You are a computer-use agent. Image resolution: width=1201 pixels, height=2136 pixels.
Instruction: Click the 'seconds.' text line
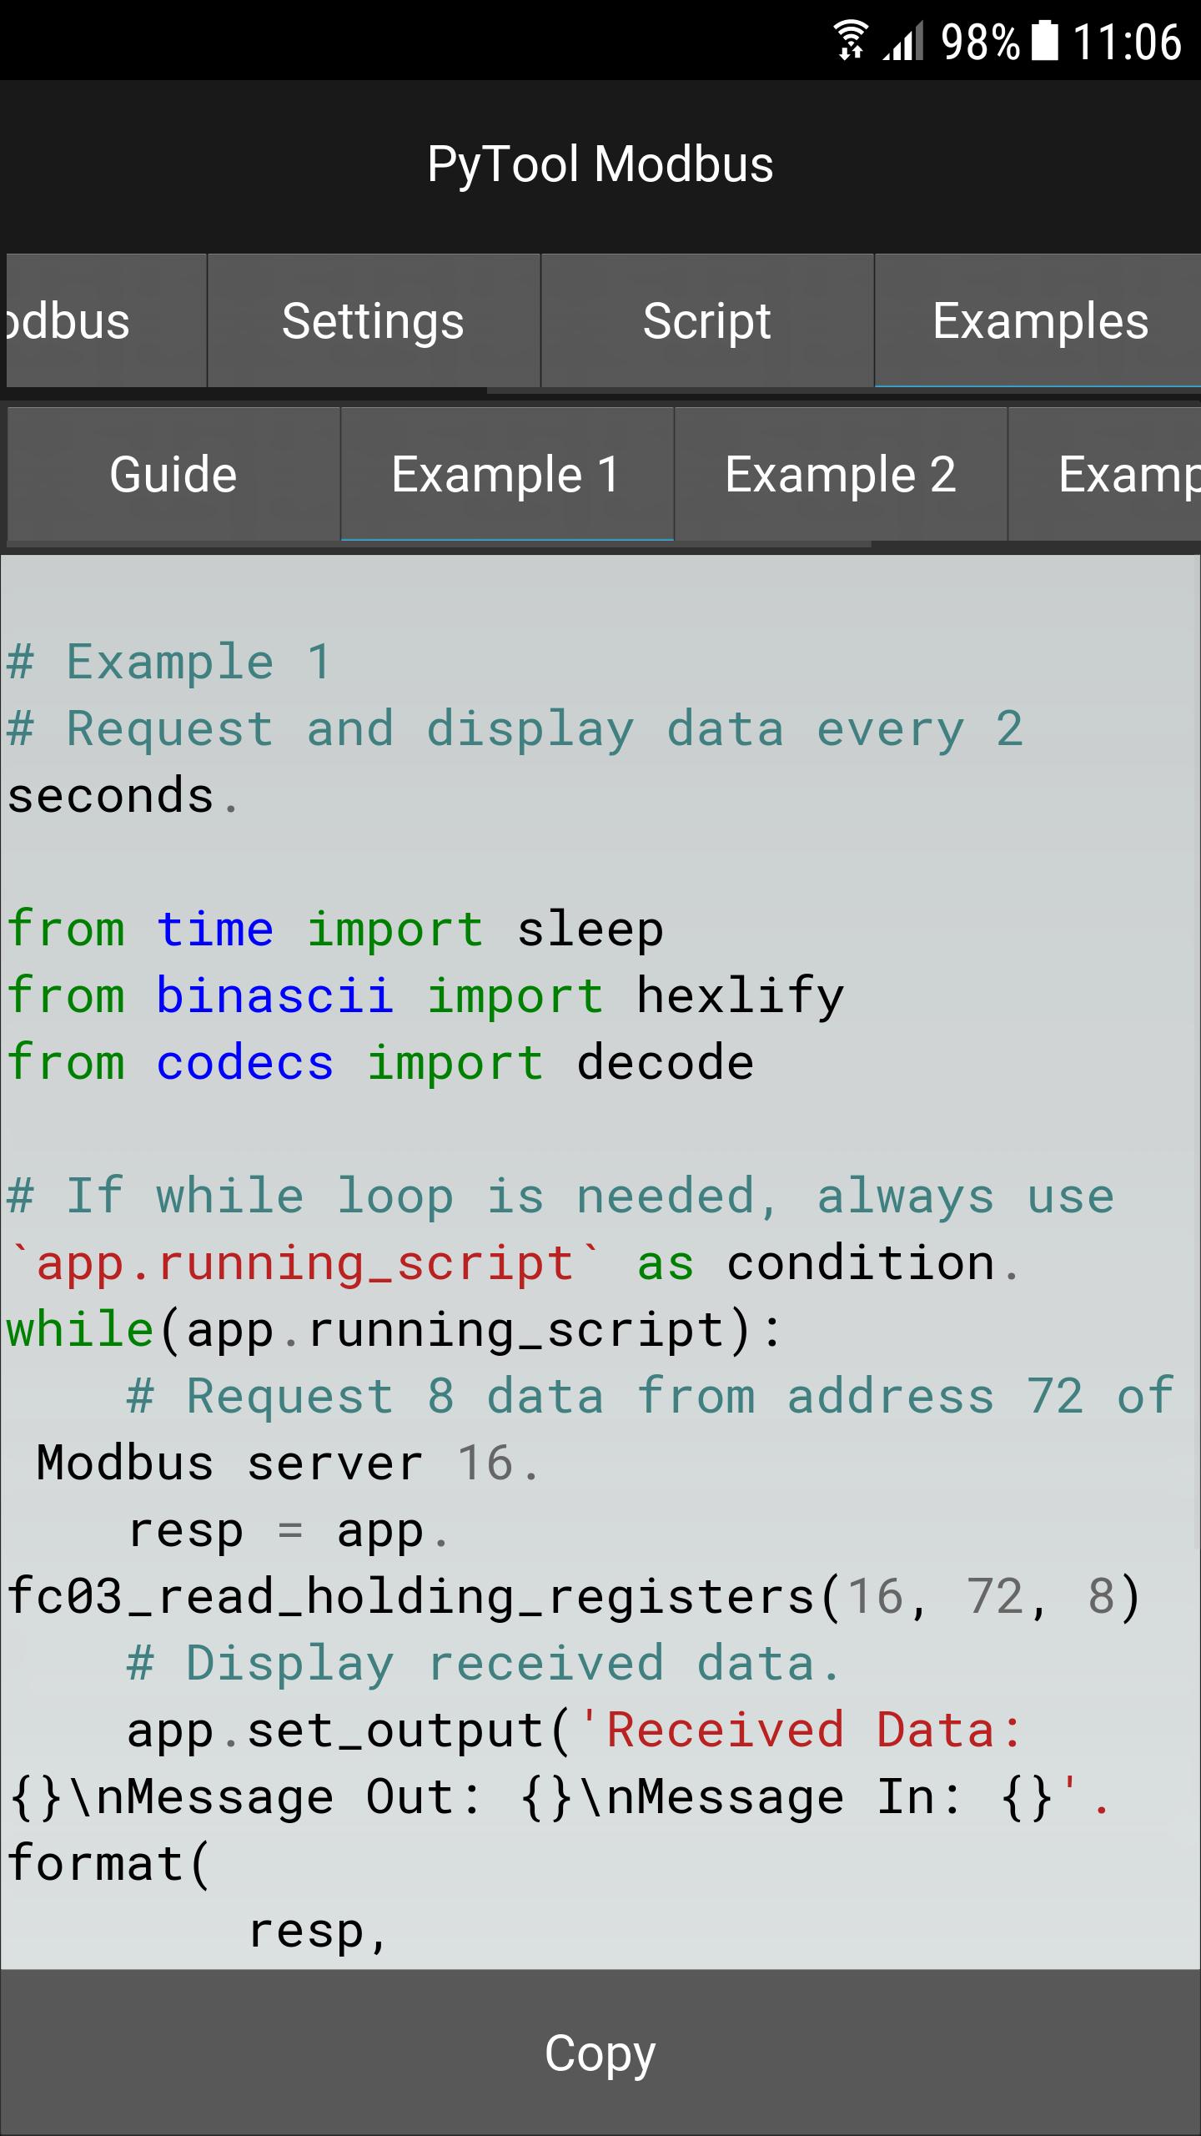click(x=123, y=796)
